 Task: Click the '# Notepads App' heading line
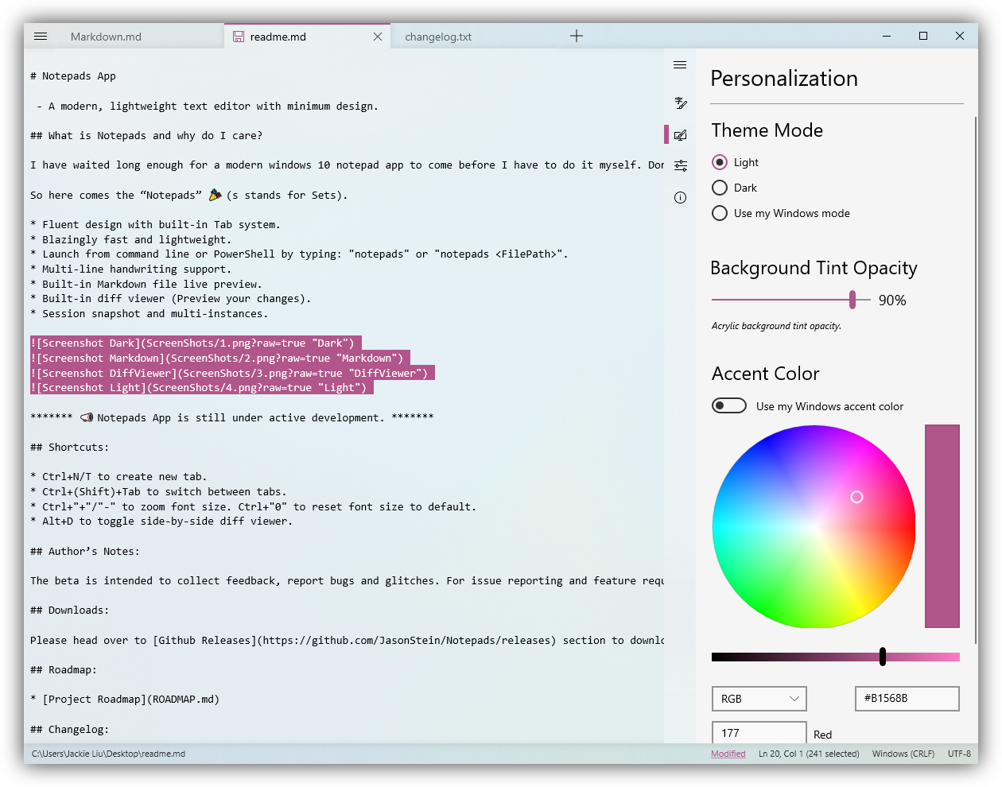tap(73, 76)
